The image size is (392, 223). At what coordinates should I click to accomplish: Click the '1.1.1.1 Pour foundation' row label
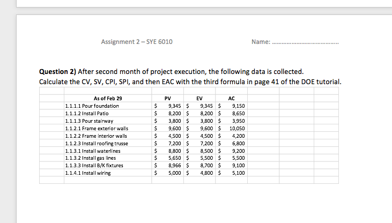coord(92,106)
